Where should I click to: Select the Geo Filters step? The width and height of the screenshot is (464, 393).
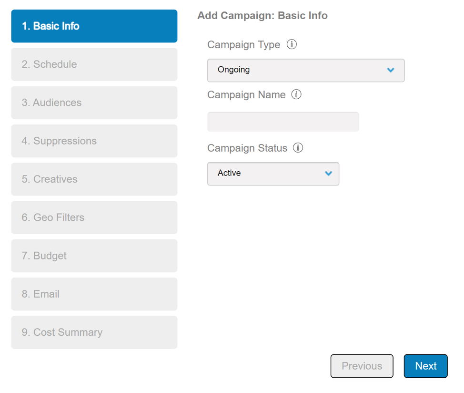point(94,217)
